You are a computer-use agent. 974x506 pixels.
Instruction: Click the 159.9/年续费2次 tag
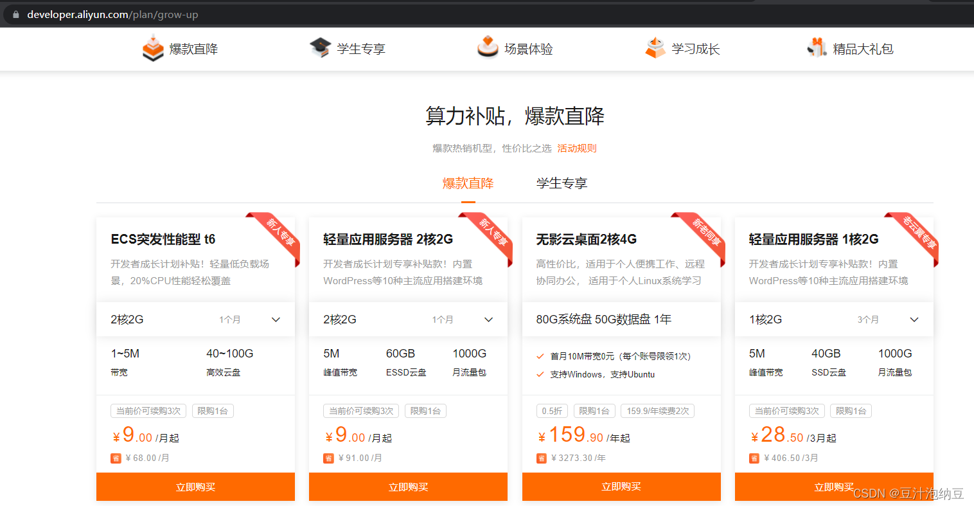click(657, 411)
